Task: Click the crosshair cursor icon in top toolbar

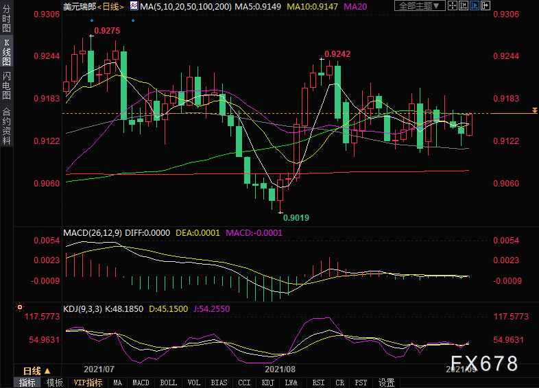Action: [x=453, y=5]
